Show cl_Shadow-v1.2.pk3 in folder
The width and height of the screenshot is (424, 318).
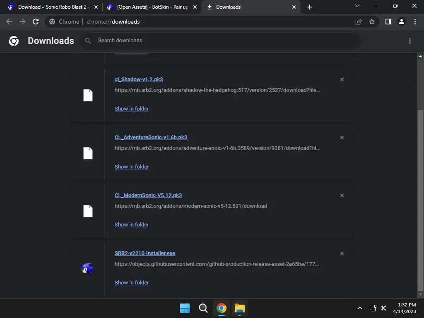[132, 109]
